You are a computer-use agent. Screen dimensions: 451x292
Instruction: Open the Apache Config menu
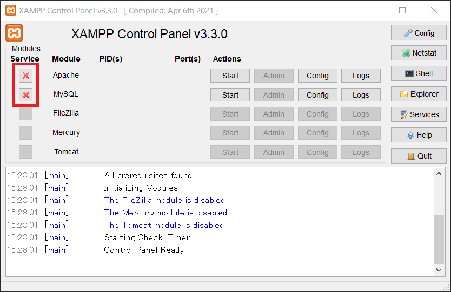(317, 76)
